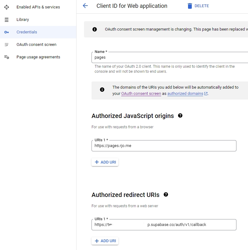Open Page usage agreements section
Screen dimensions: 248x250
tap(38, 57)
